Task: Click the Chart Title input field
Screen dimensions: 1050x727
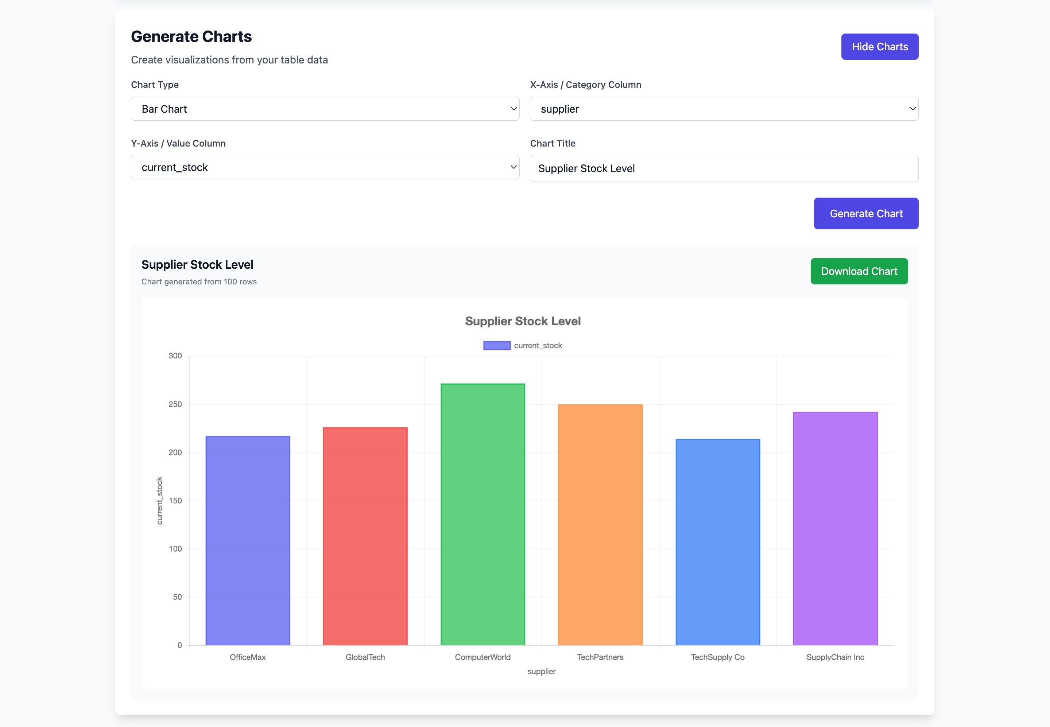Action: point(723,168)
